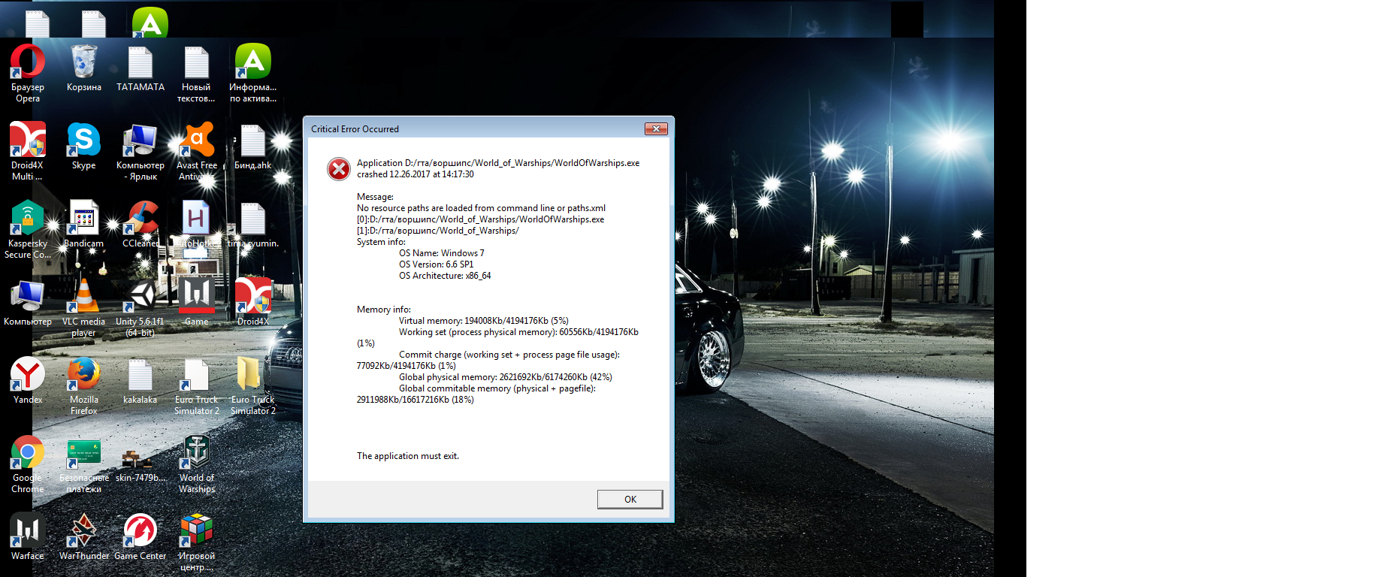This screenshot has width=1375, height=577.
Task: Launch Bandicam from the desktop
Action: [83, 218]
